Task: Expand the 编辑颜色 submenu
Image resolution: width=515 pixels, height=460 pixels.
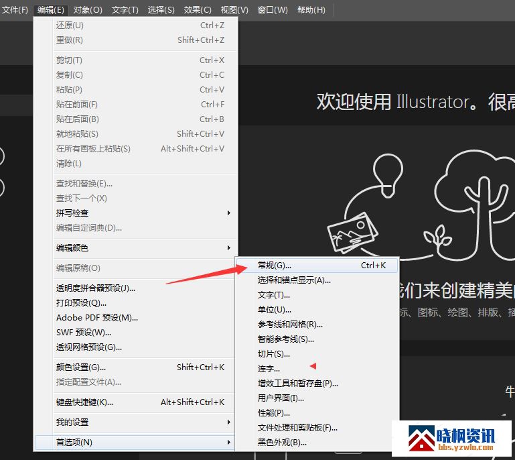Action: click(134, 248)
